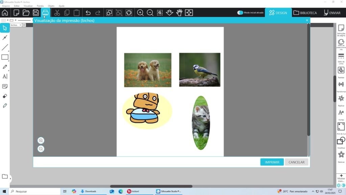
Task: Select the Eraser tool
Action: tap(5, 96)
